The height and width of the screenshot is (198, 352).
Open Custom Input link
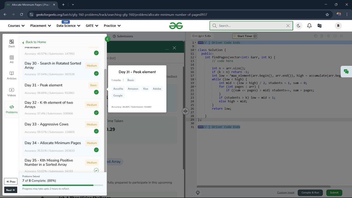tap(286, 192)
